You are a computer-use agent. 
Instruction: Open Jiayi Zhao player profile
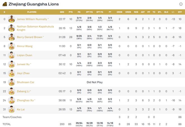[x=23, y=73]
